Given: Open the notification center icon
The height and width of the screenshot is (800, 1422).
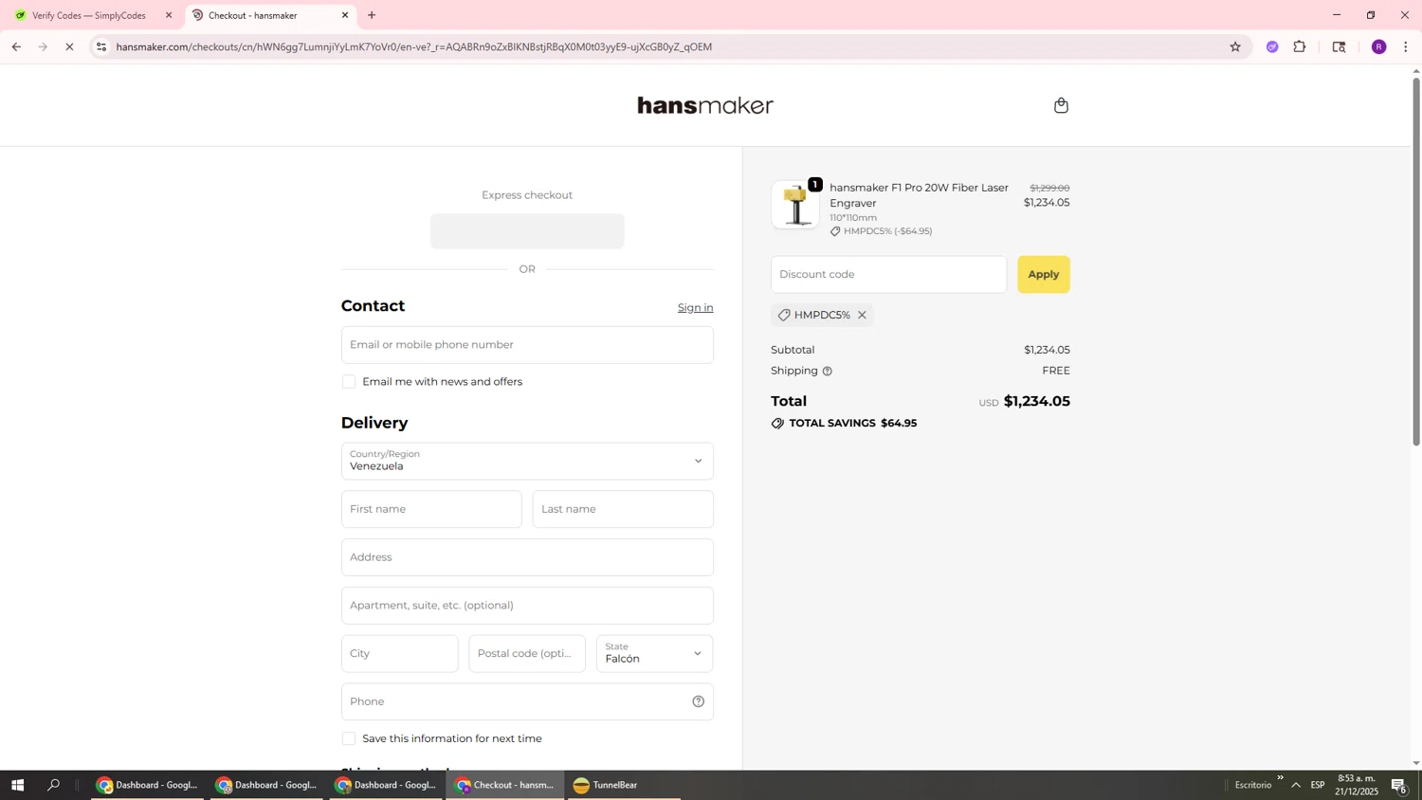Looking at the screenshot, I should [1399, 785].
